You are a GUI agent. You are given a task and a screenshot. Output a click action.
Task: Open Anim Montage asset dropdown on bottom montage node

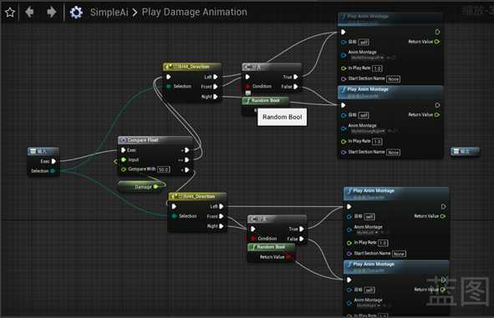(x=369, y=305)
